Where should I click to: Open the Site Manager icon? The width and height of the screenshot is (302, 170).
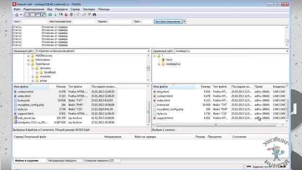tap(17, 15)
